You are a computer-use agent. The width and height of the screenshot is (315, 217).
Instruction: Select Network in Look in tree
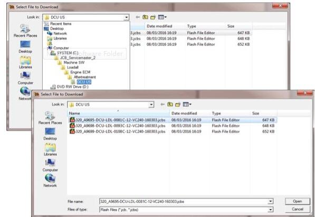60,34
